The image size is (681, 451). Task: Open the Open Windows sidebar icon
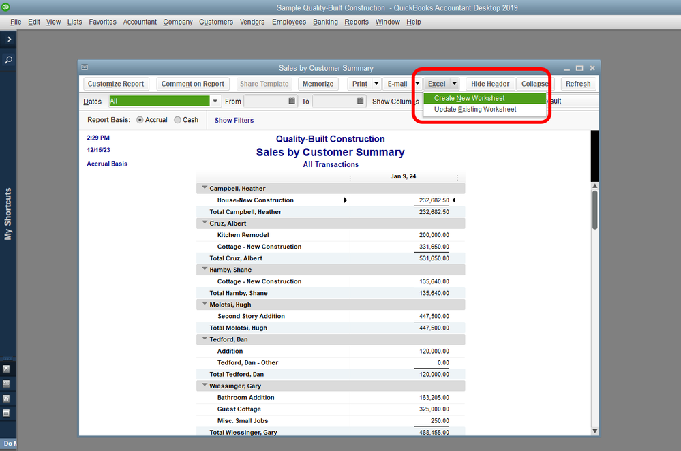click(x=6, y=414)
